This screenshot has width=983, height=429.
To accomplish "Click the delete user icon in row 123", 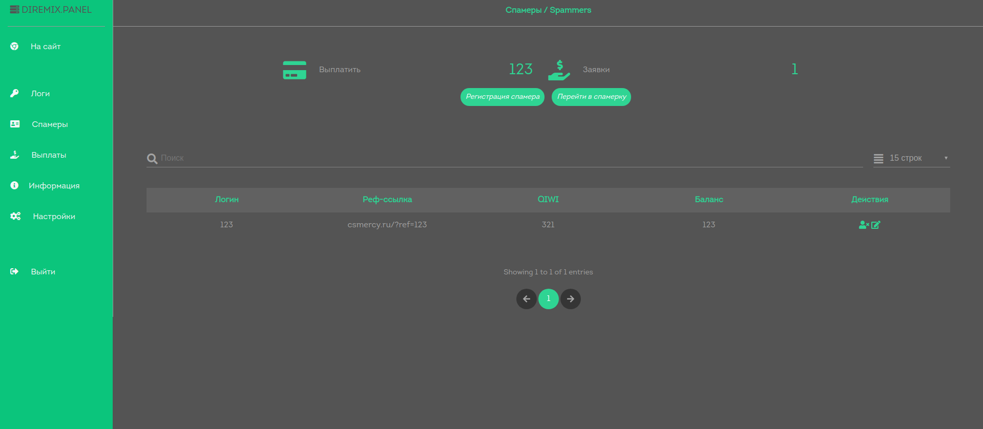I will tap(864, 225).
